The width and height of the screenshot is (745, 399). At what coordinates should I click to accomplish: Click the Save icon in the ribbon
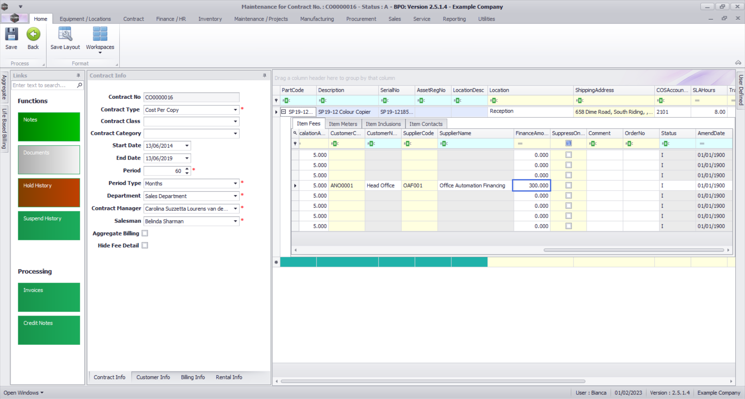[x=11, y=34]
